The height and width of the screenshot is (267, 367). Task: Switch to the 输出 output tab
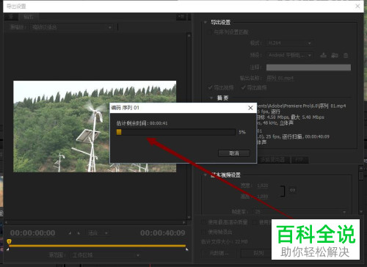point(29,17)
